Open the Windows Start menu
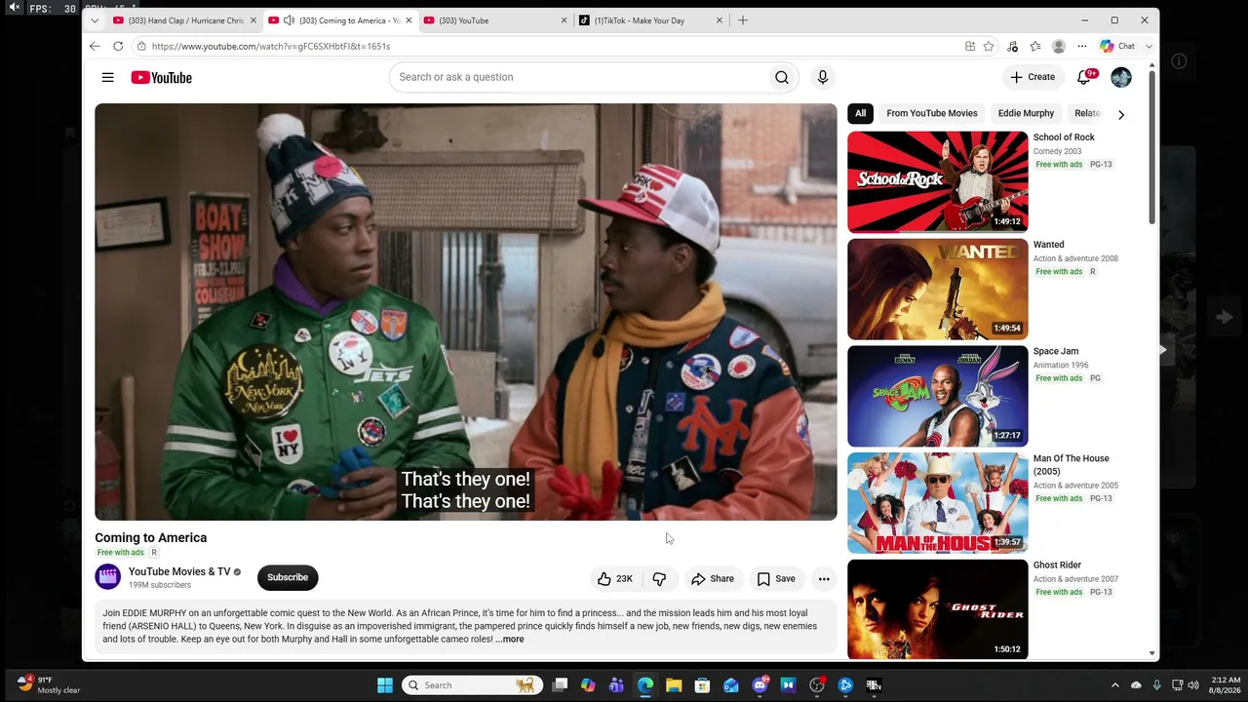1248x702 pixels. tap(385, 685)
